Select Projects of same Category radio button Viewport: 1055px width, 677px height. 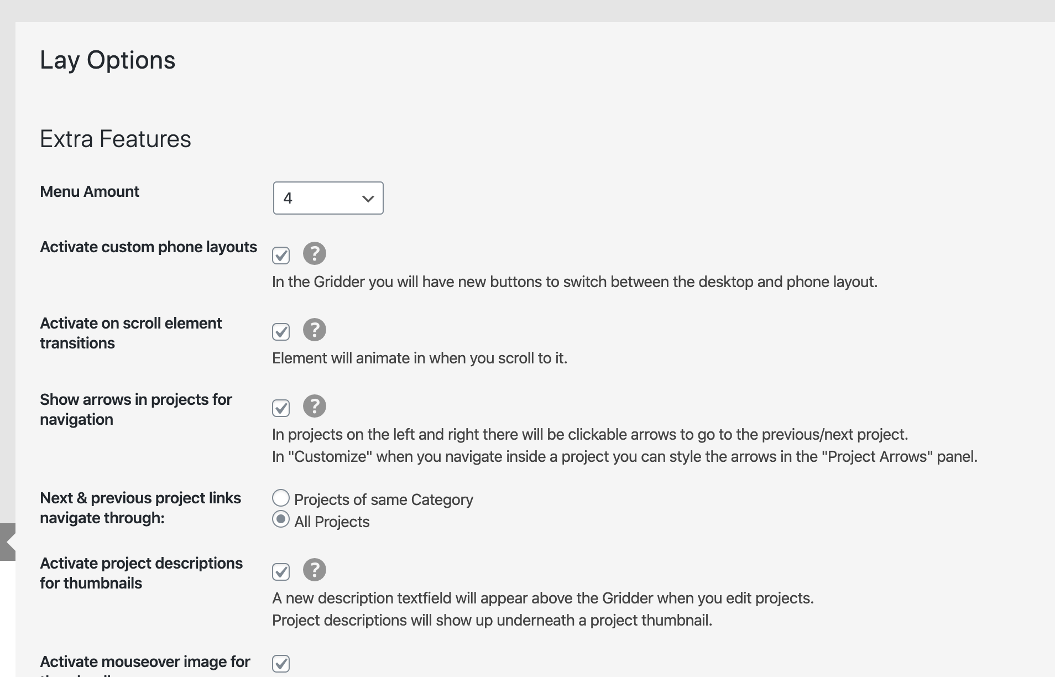[281, 498]
